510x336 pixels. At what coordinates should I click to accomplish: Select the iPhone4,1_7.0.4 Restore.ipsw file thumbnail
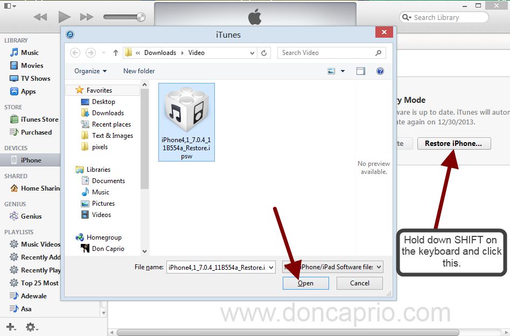click(x=186, y=122)
